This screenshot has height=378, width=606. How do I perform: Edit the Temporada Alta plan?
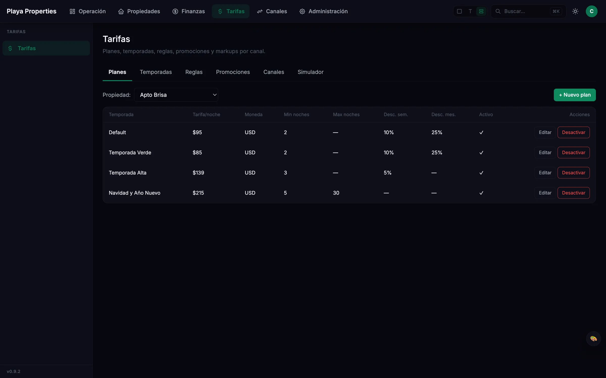545,173
